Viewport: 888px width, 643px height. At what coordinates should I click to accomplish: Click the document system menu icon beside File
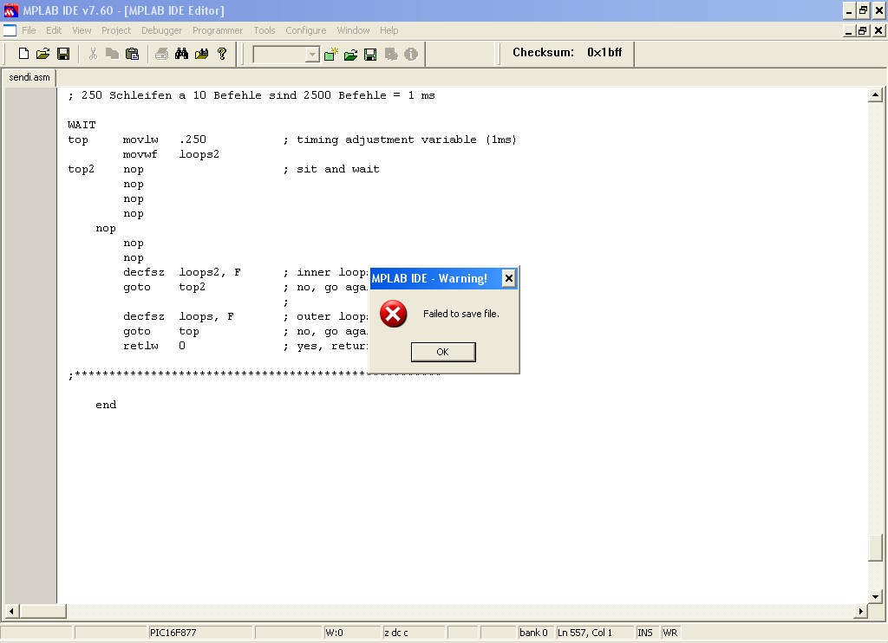click(x=10, y=30)
